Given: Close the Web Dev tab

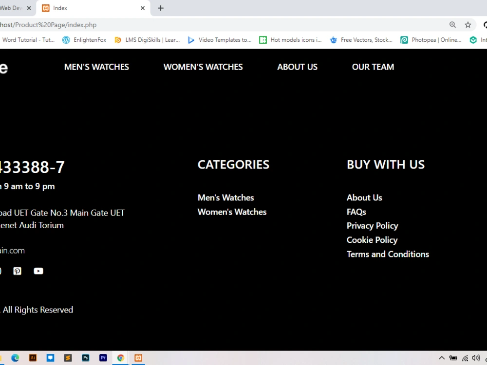Looking at the screenshot, I should (x=29, y=8).
